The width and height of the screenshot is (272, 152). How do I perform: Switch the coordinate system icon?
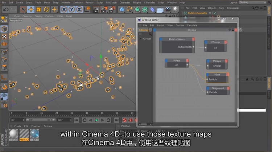(x=87, y=9)
